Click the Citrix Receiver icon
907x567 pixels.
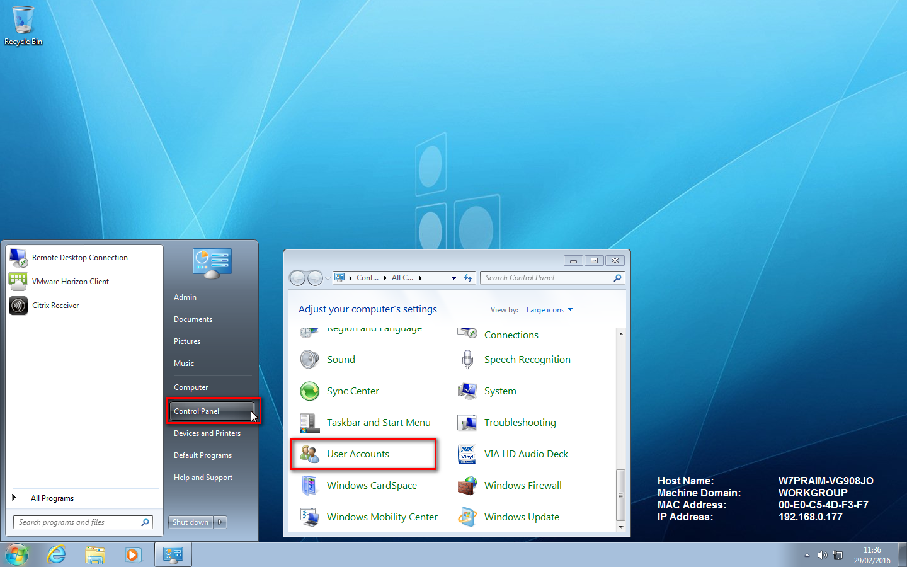pos(18,306)
